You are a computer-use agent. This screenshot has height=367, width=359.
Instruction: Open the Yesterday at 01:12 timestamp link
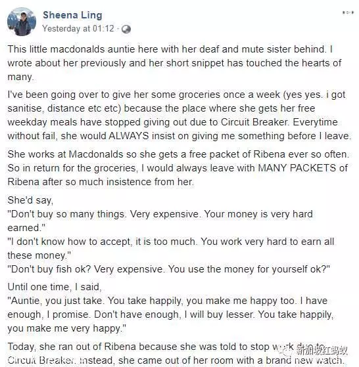point(78,28)
